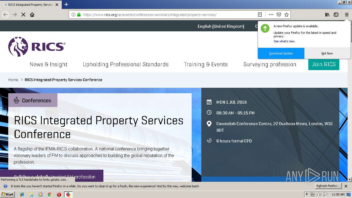Open the Firefox hamburger menu

tap(346, 15)
